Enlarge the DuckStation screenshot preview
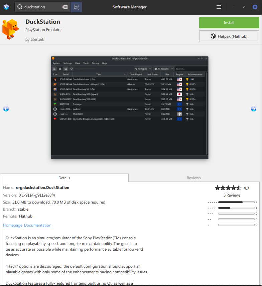The width and height of the screenshot is (262, 286). pyautogui.click(x=130, y=107)
